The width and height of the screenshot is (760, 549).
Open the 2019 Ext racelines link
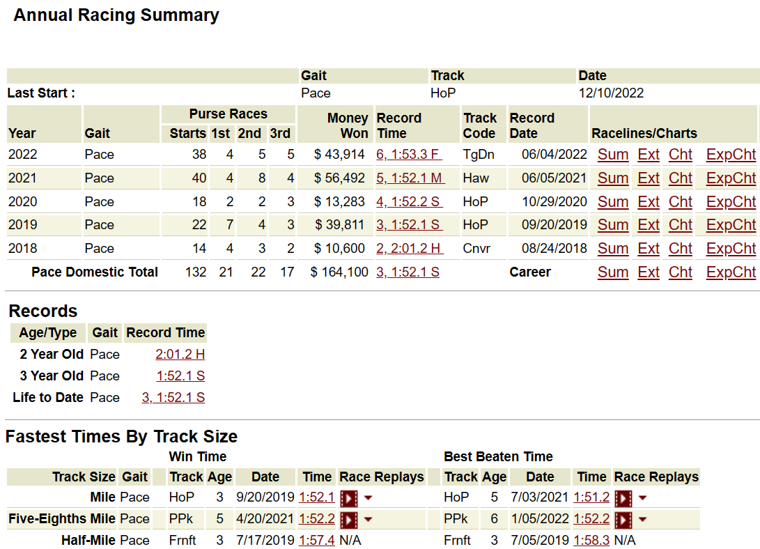[x=649, y=225]
